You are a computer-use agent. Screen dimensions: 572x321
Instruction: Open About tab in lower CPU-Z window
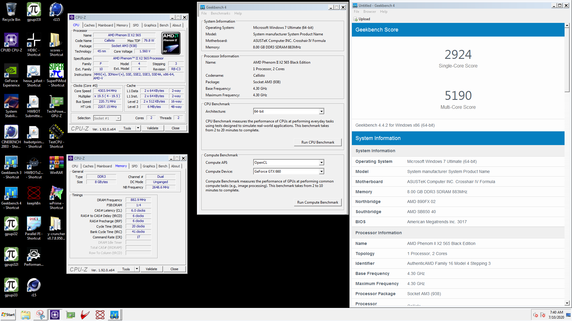[175, 166]
